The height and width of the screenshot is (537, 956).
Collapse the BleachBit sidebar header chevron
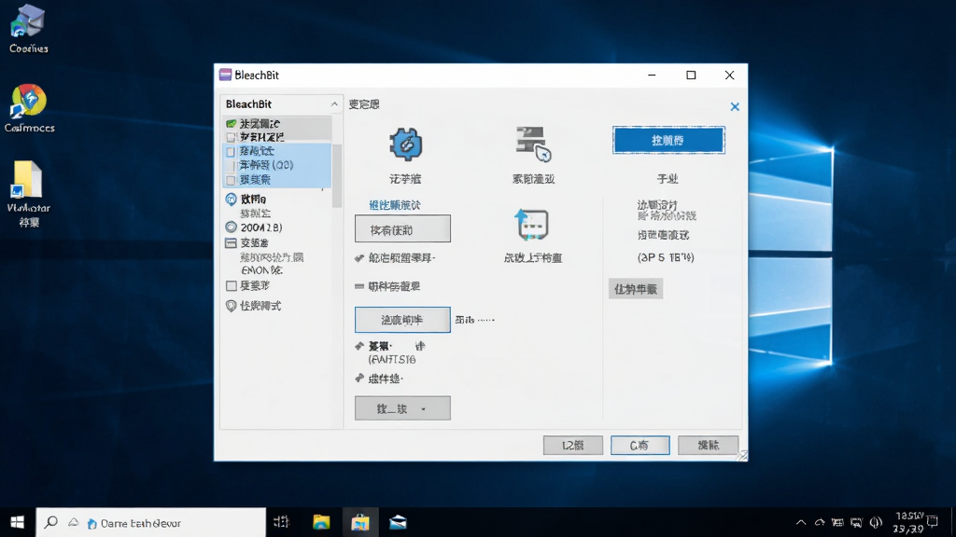[334, 104]
